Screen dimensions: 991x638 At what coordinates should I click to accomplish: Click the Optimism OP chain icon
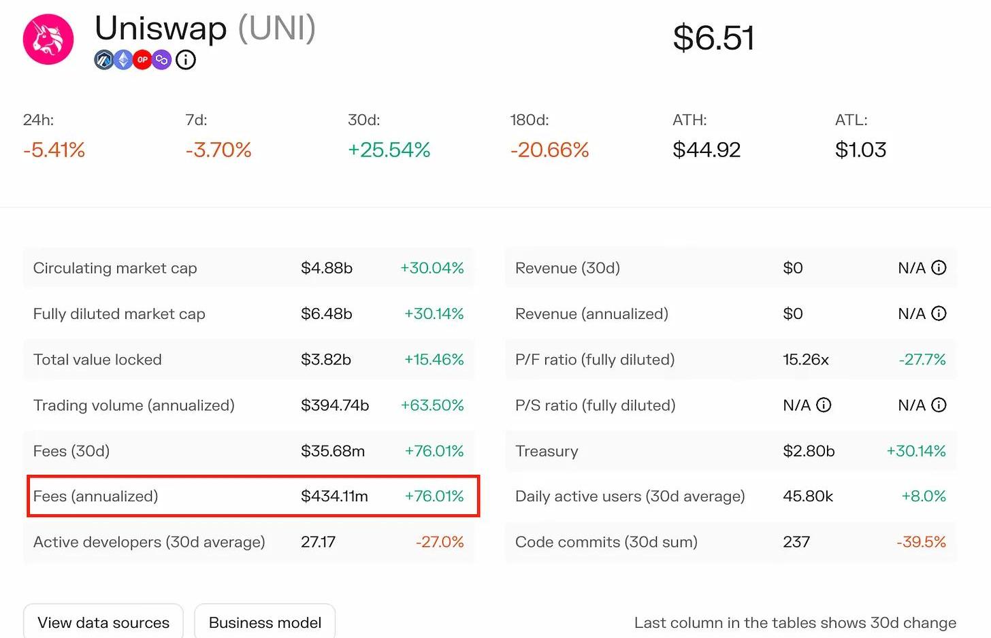tap(142, 60)
